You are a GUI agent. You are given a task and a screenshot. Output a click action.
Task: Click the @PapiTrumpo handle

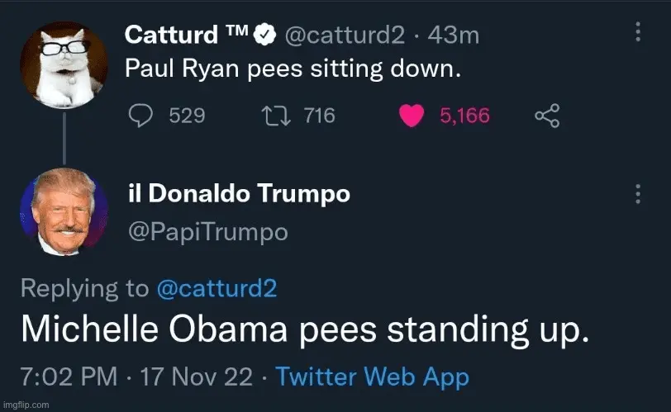point(207,232)
